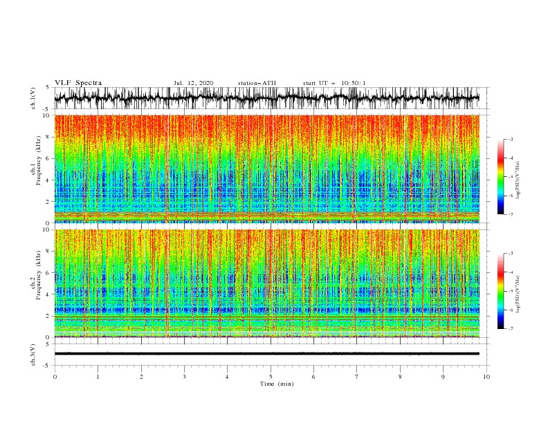Click the '7' time axis tick label
Image resolution: width=548 pixels, height=423 pixels.
click(357, 377)
